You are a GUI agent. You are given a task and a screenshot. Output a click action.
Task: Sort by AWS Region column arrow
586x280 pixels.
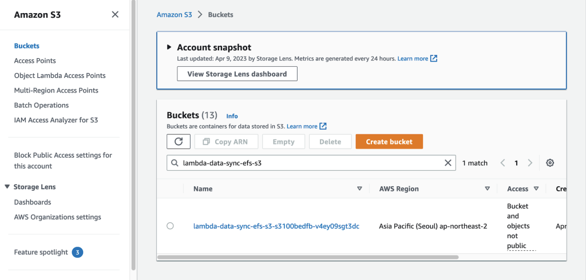[x=488, y=189]
